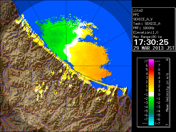Click the 'Max Range:80 km' text
Screen dimensions: 176x132
tap(148, 37)
